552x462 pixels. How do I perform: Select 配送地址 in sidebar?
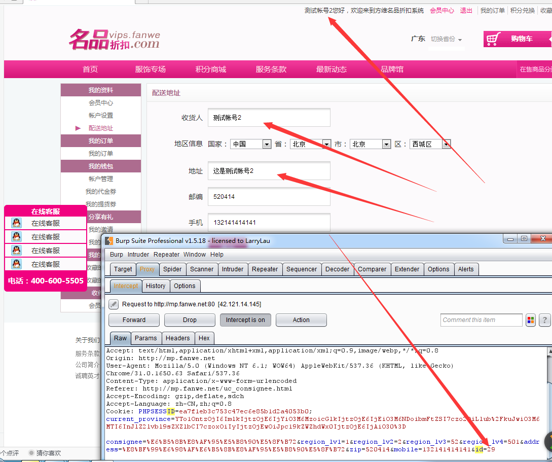pyautogui.click(x=101, y=128)
